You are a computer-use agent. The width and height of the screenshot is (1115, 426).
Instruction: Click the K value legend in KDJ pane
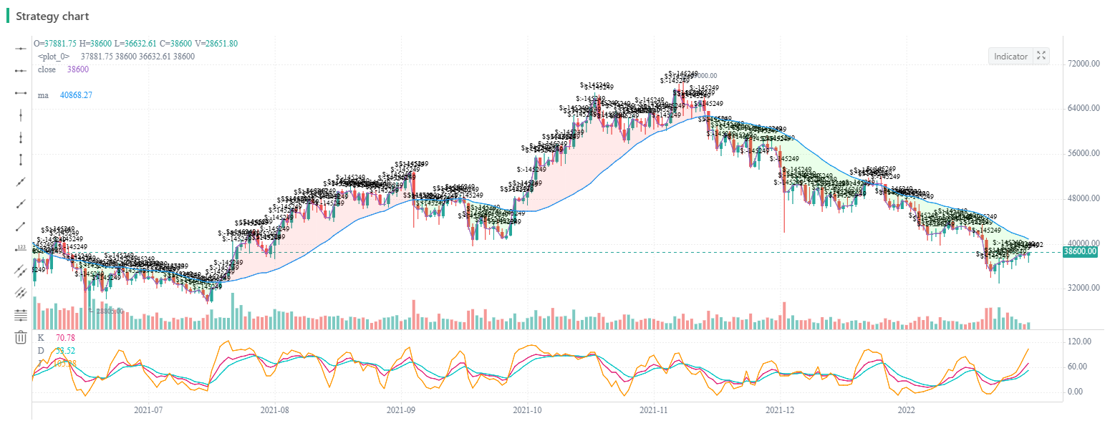[x=41, y=337]
